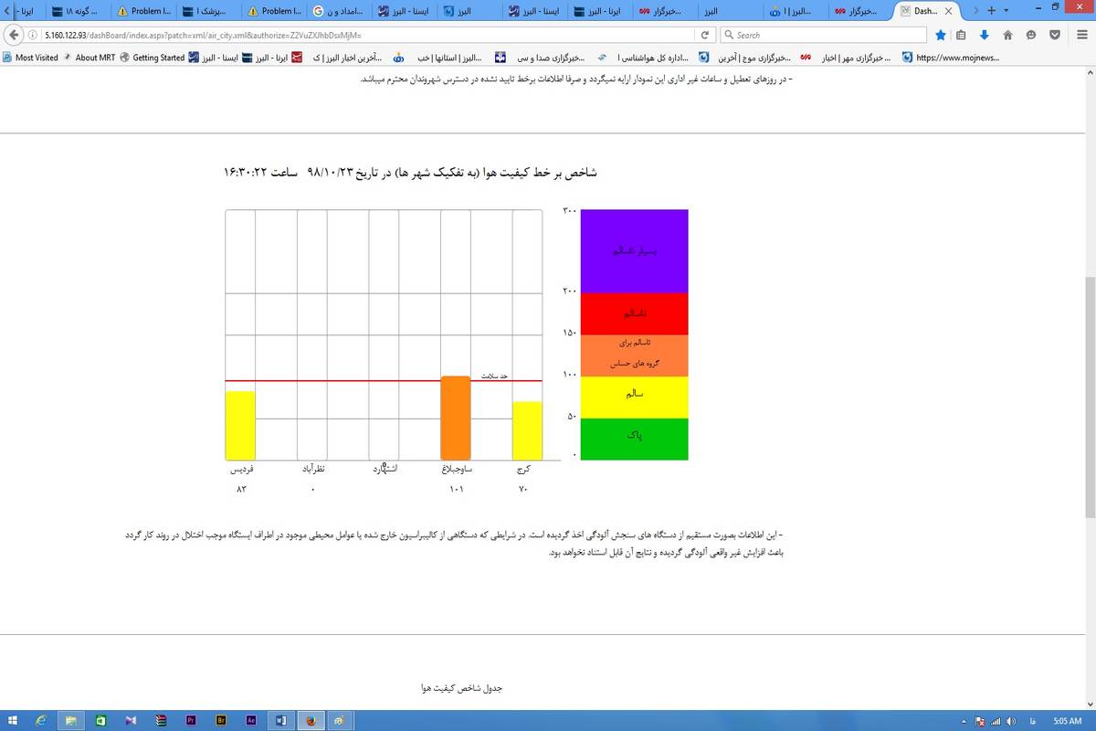1096x731 pixels.
Task: Go to the home page icon
Action: click(1007, 35)
